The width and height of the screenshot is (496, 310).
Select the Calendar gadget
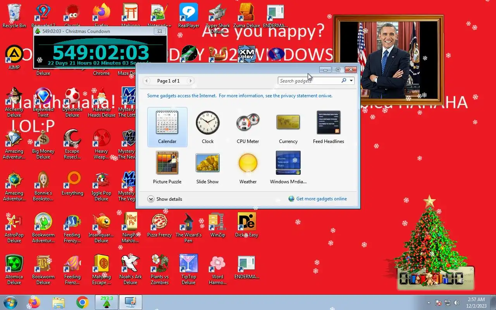(167, 127)
